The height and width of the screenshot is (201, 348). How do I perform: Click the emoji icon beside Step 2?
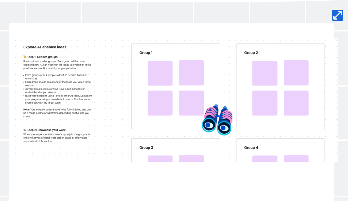[x=25, y=130]
